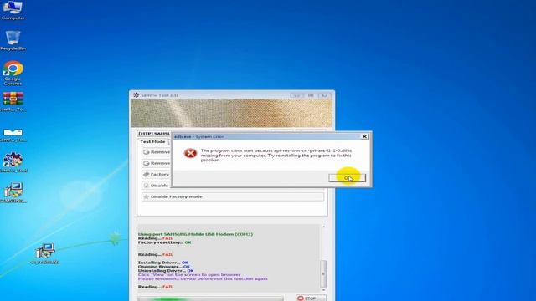Click OK in the adb.exe error dialog
Image resolution: width=536 pixels, height=301 pixels.
click(x=347, y=178)
